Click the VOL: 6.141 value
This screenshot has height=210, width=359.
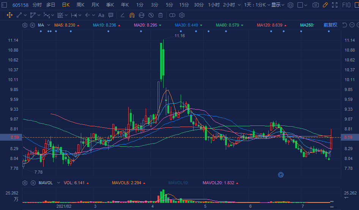74,183
